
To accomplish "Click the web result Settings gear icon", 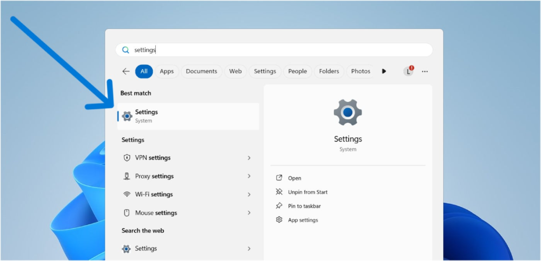I will coord(126,249).
